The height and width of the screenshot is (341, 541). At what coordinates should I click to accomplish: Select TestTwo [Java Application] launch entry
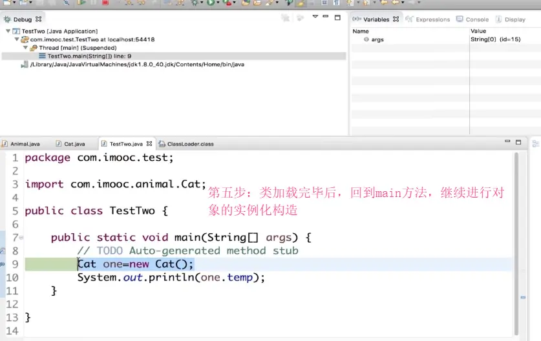tap(59, 31)
